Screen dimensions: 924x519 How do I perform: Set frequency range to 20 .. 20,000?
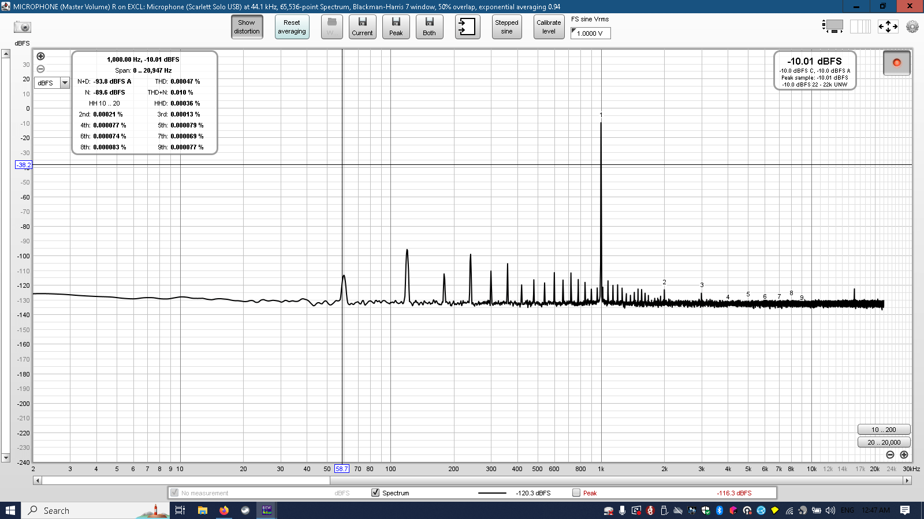[884, 442]
